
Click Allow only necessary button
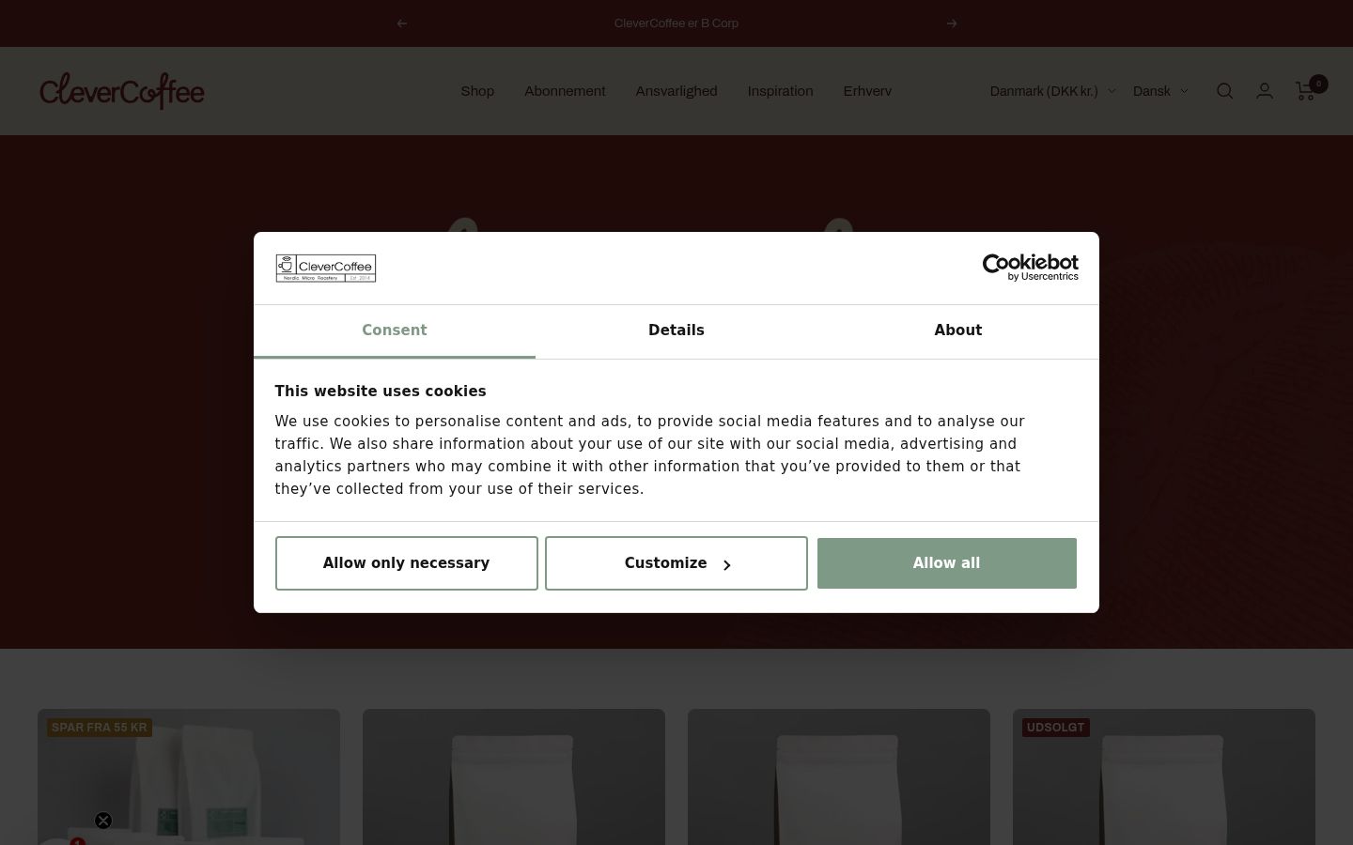(x=407, y=563)
